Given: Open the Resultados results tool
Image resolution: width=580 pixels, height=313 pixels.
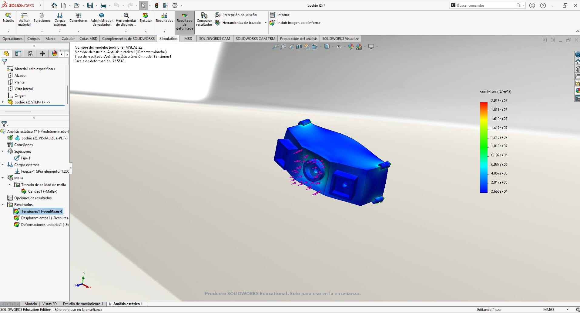Looking at the screenshot, I should [x=164, y=18].
